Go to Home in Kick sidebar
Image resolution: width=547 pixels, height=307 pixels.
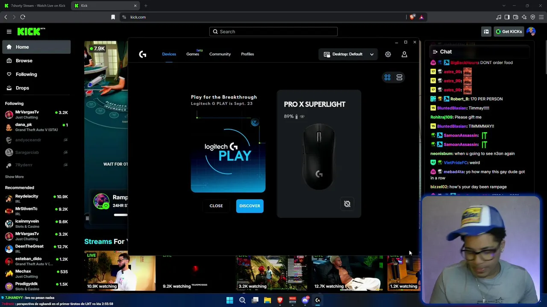(36, 47)
